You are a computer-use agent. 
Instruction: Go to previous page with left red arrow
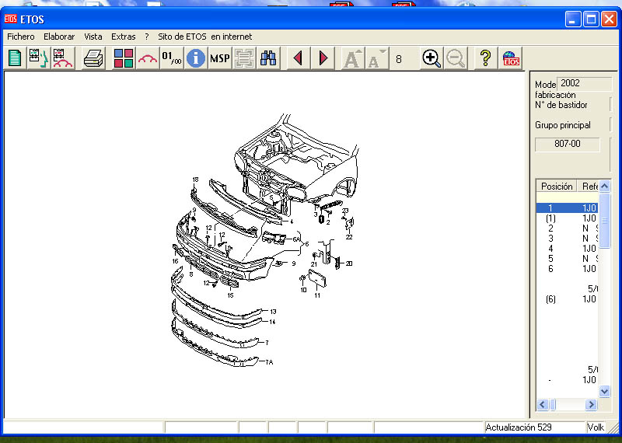[x=297, y=58]
